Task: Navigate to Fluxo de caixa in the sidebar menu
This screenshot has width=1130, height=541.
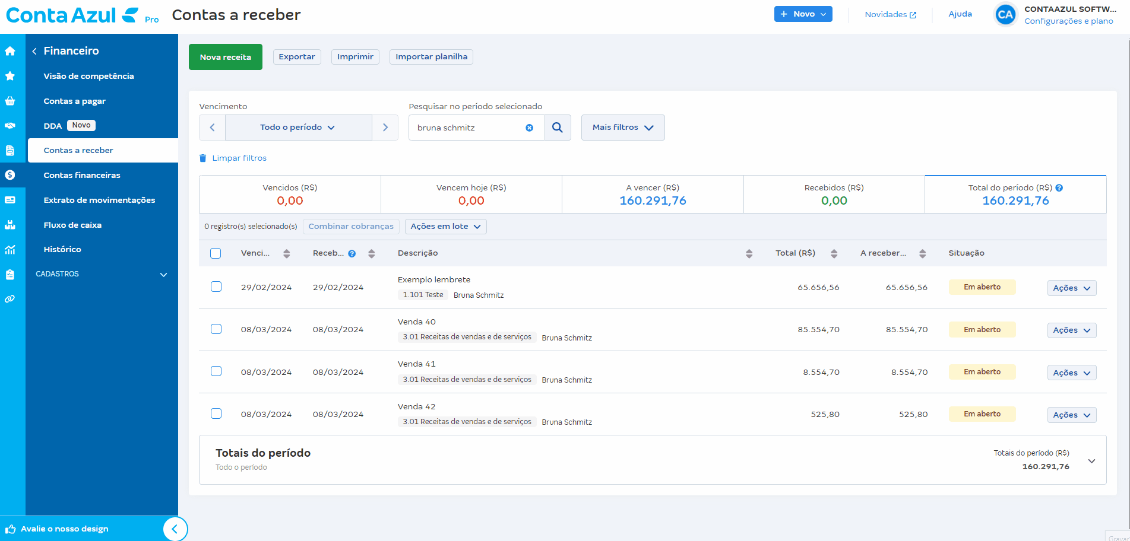Action: click(72, 225)
